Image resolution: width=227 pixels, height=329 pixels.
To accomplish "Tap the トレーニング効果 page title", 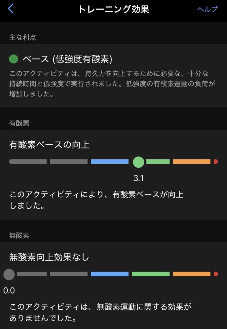I will click(113, 9).
